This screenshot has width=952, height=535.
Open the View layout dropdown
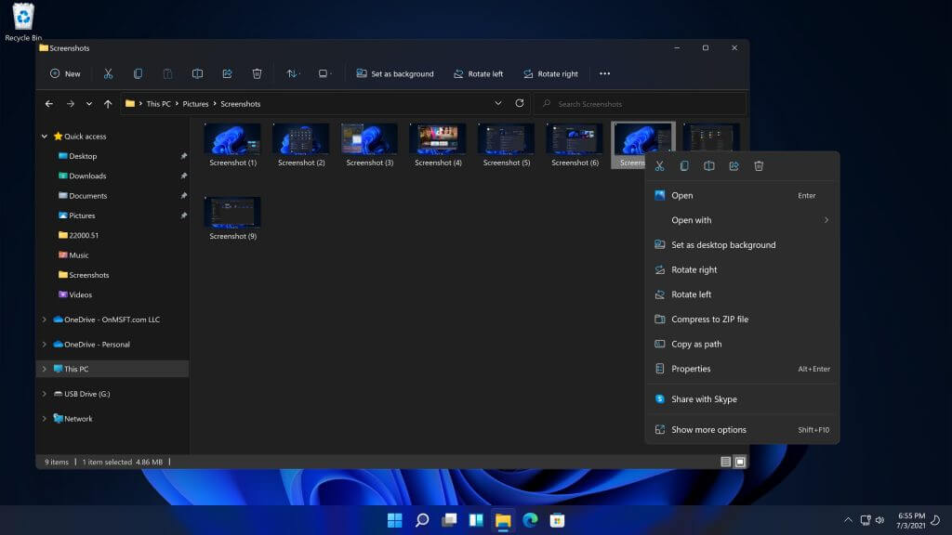click(324, 73)
